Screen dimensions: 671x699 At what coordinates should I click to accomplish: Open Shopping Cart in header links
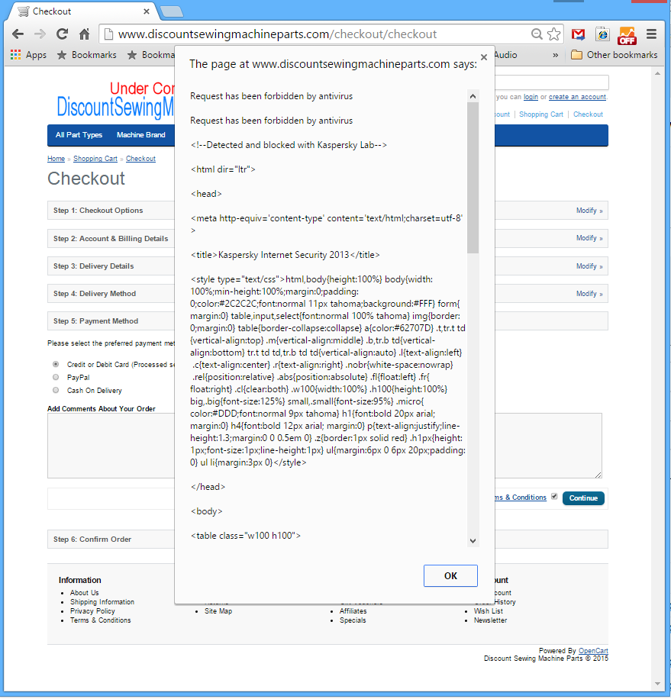(540, 114)
